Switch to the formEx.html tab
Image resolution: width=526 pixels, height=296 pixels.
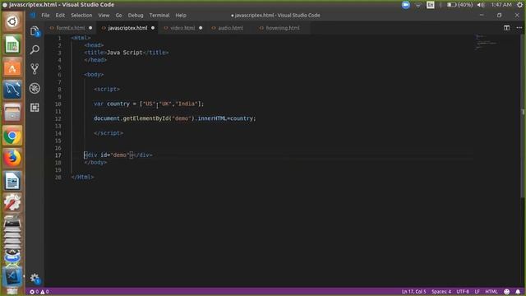pos(71,28)
